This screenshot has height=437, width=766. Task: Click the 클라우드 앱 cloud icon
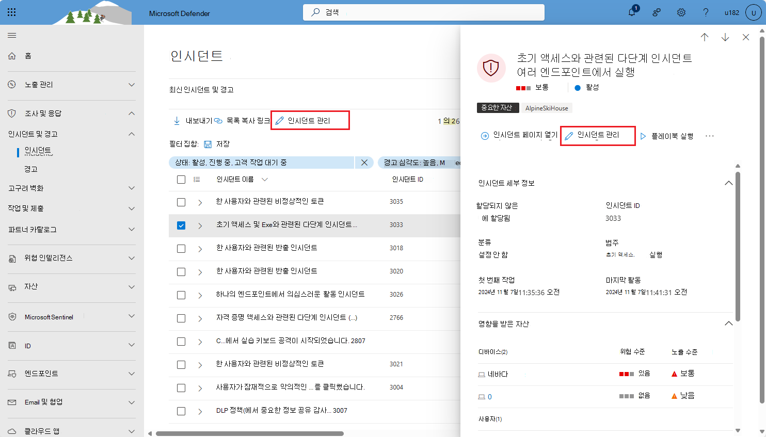tap(12, 431)
